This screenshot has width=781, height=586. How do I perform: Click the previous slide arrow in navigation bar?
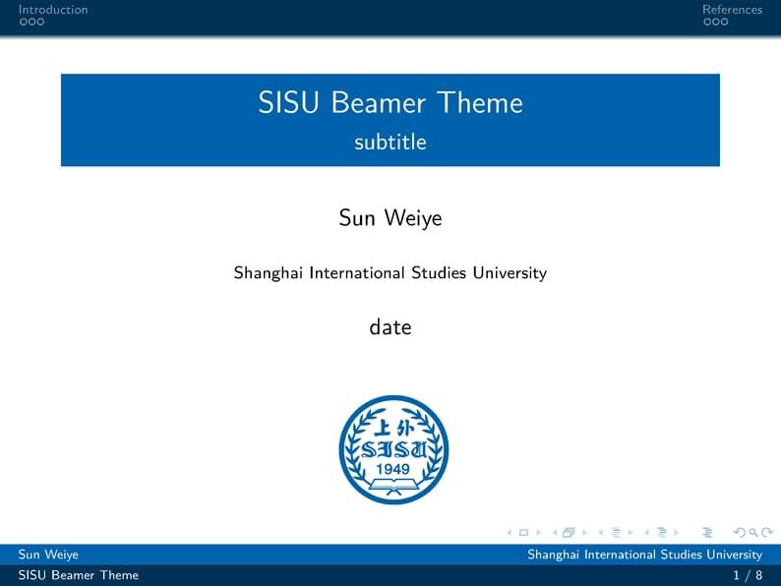(510, 533)
